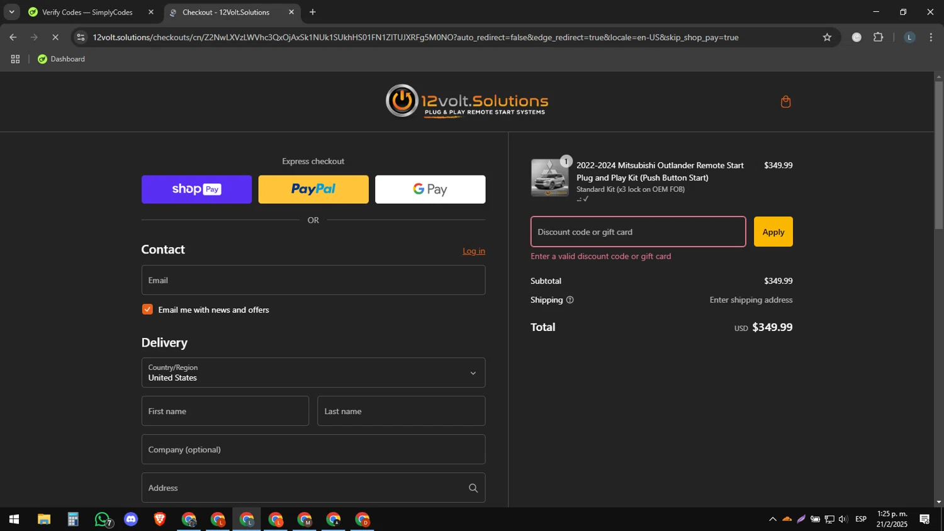
Task: Open a new browser tab
Action: click(x=313, y=12)
